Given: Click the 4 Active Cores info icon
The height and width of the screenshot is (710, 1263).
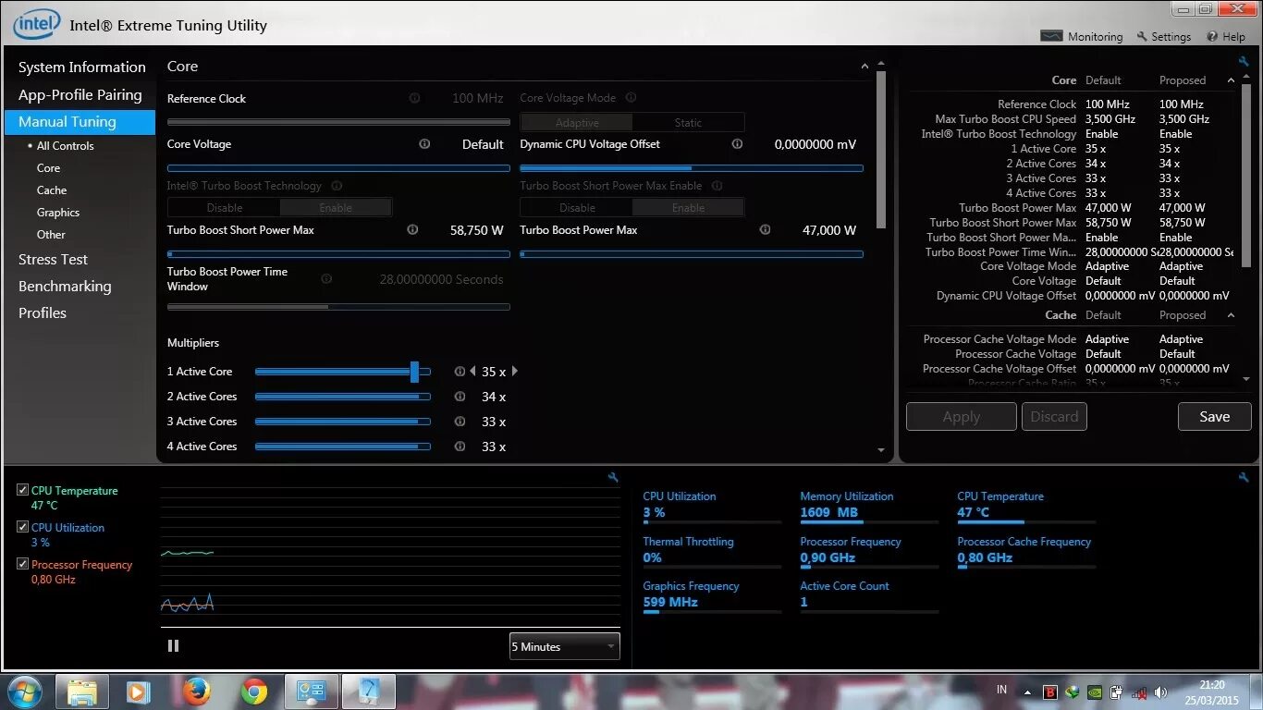Looking at the screenshot, I should [x=460, y=447].
